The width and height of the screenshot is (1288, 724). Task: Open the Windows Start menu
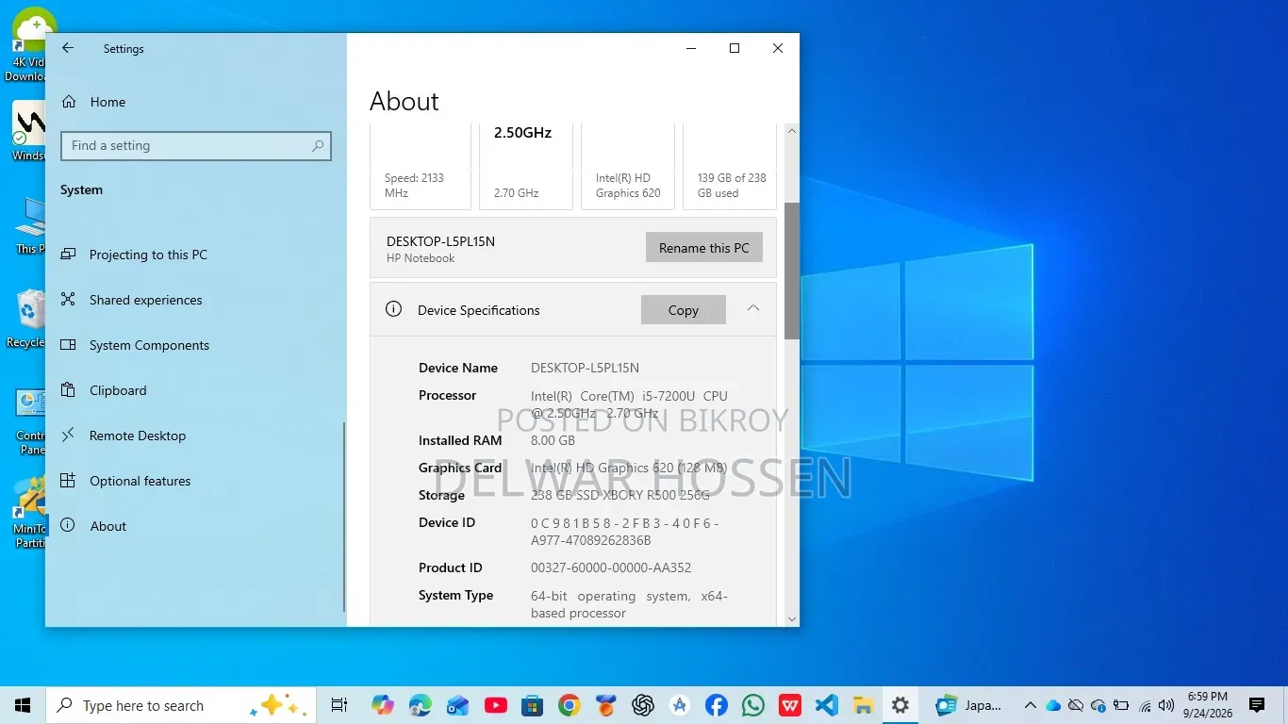[23, 705]
